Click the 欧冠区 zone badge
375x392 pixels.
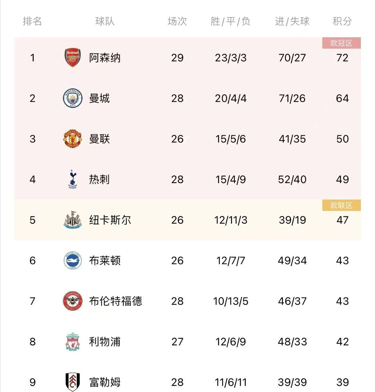341,43
